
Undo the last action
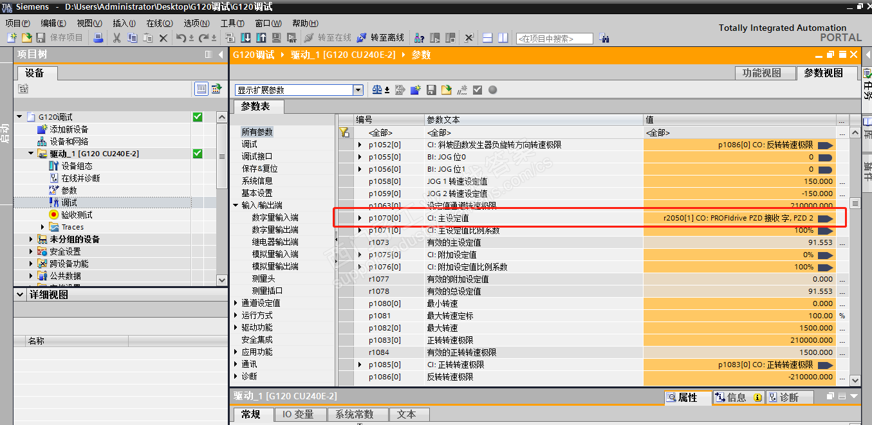[x=182, y=38]
